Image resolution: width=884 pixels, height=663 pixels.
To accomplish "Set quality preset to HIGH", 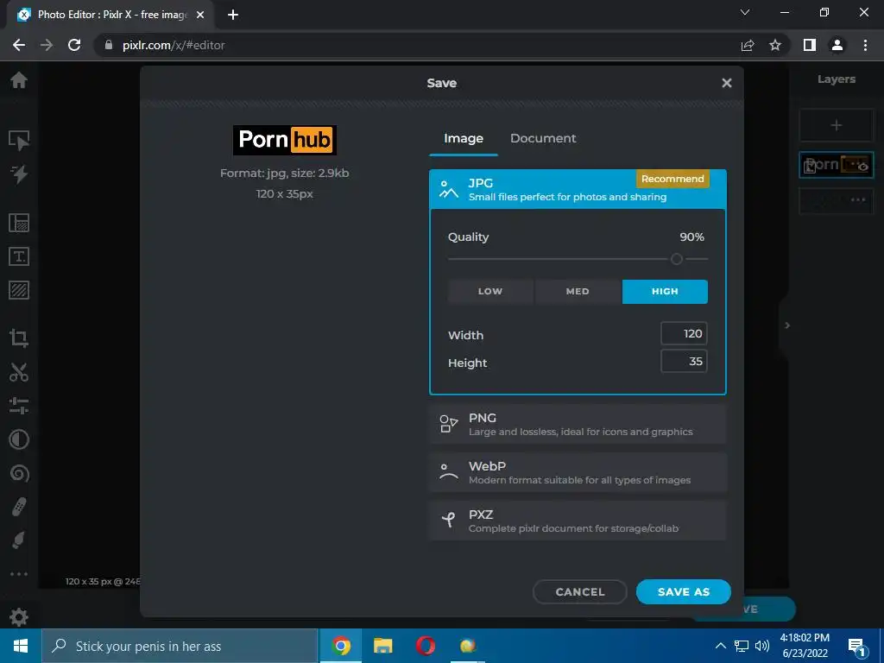I will point(665,292).
